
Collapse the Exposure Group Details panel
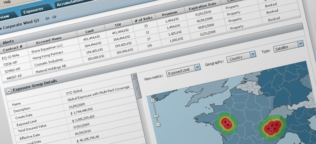8,91
